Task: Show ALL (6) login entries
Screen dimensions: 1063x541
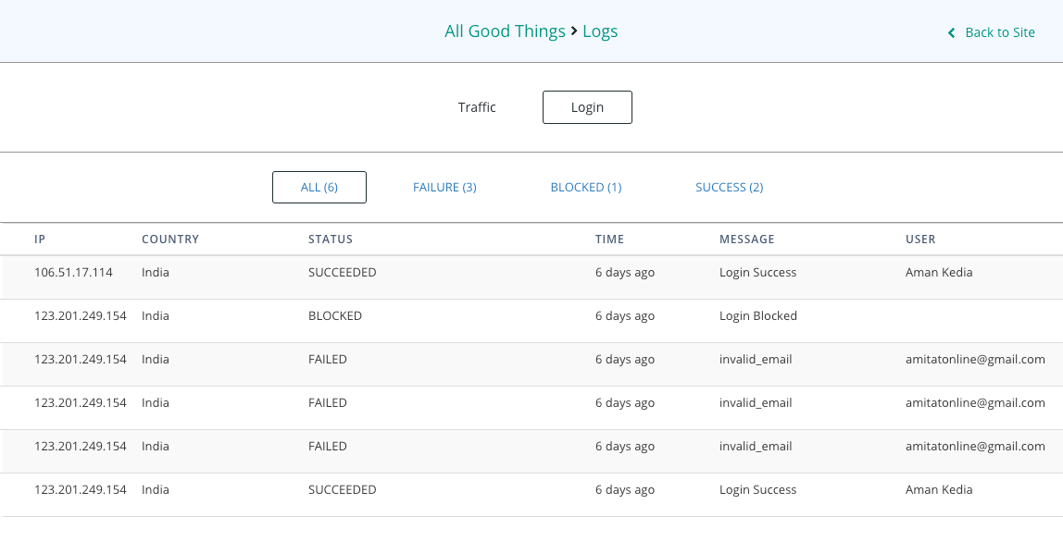Action: (319, 187)
